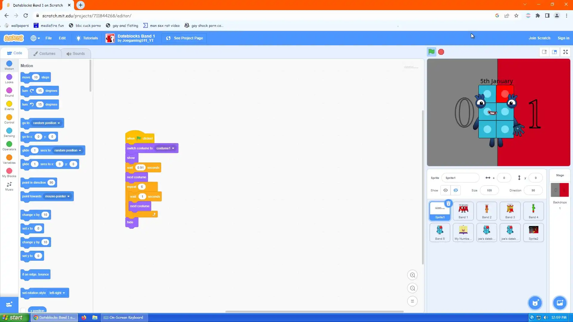Switch to the Costumes tab
Image resolution: width=573 pixels, height=322 pixels.
pos(44,54)
